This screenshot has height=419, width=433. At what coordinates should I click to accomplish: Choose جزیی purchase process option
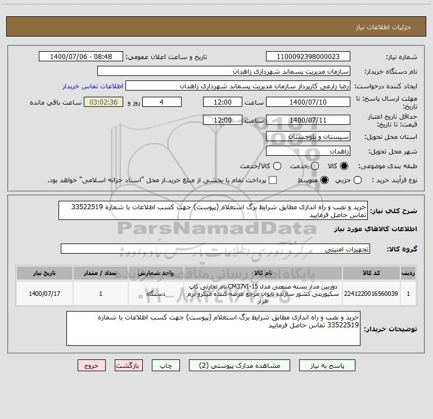[357, 180]
